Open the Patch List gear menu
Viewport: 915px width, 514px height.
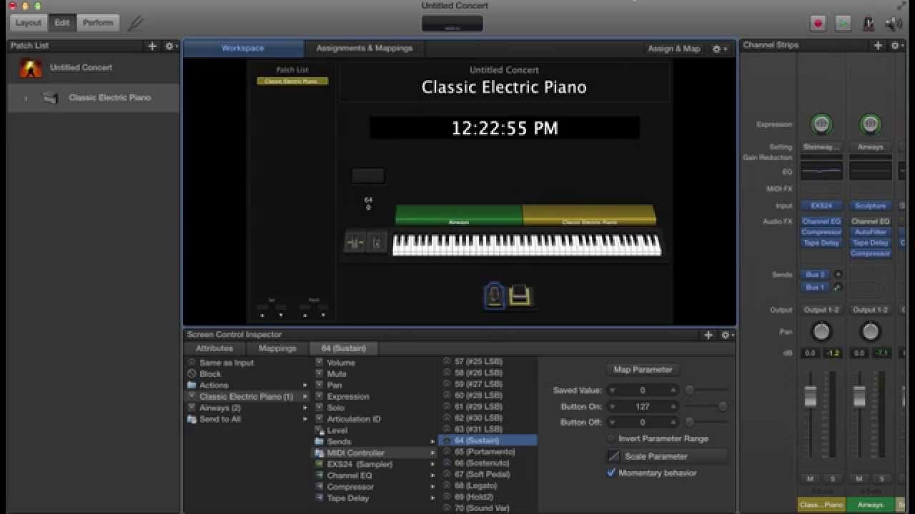[x=170, y=46]
